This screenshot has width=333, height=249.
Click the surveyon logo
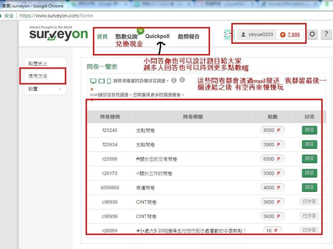click(x=59, y=33)
